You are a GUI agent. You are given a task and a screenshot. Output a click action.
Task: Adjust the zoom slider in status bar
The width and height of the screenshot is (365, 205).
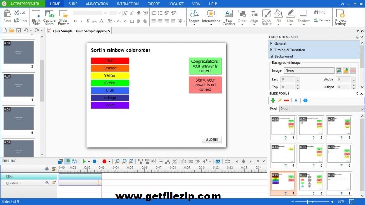307,201
